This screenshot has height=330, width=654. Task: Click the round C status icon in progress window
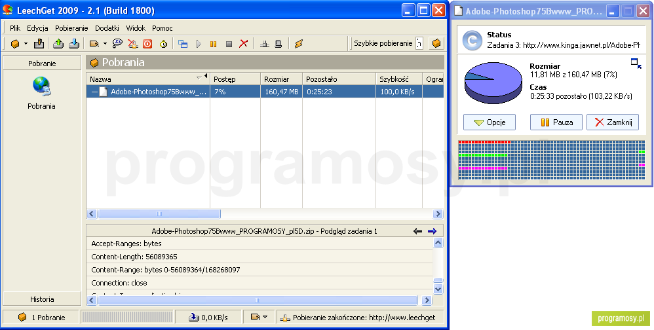[472, 41]
